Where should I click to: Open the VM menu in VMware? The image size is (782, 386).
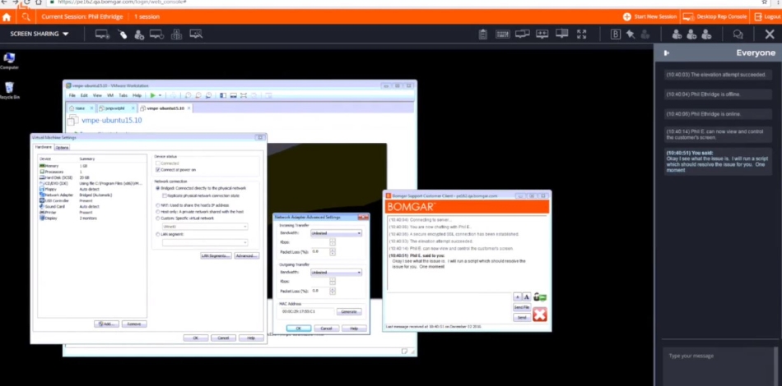109,95
